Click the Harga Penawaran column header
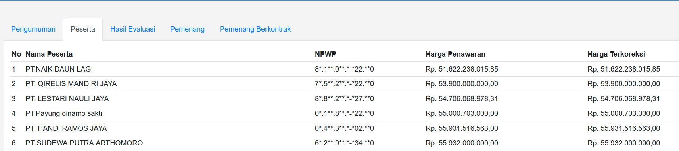The width and height of the screenshot is (679, 151). [x=455, y=54]
